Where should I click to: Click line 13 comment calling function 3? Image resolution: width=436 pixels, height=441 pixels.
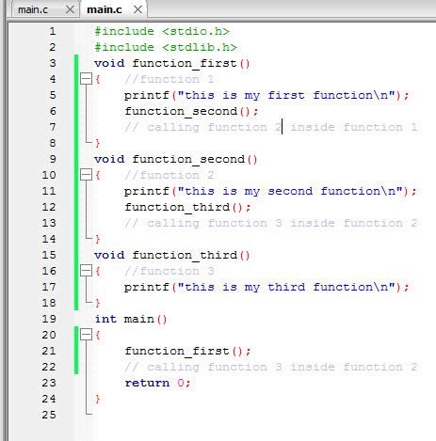pos(271,223)
